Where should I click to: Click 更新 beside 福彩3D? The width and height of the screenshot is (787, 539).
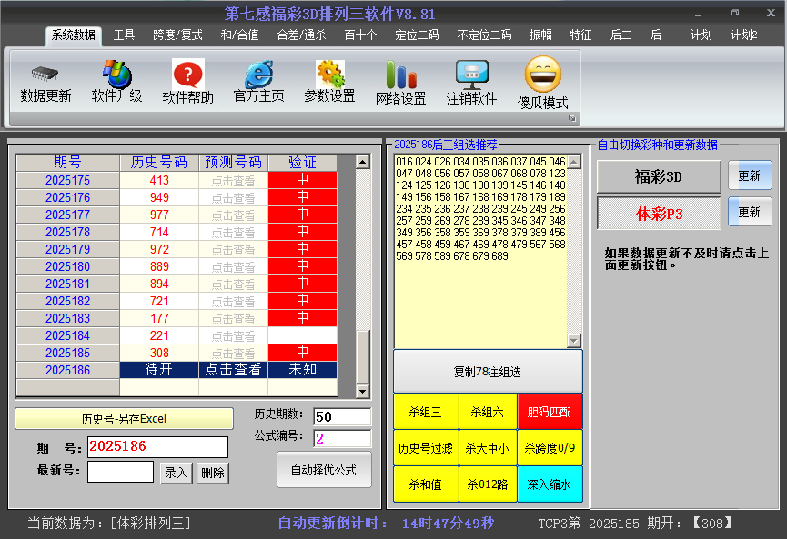pyautogui.click(x=750, y=175)
